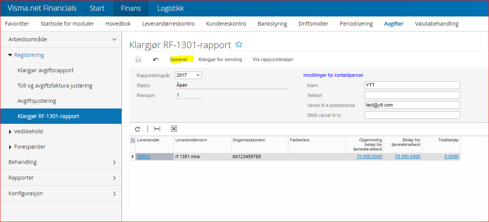Open Totalbeløp link 0,0000
The width and height of the screenshot is (489, 222).
coord(451,157)
